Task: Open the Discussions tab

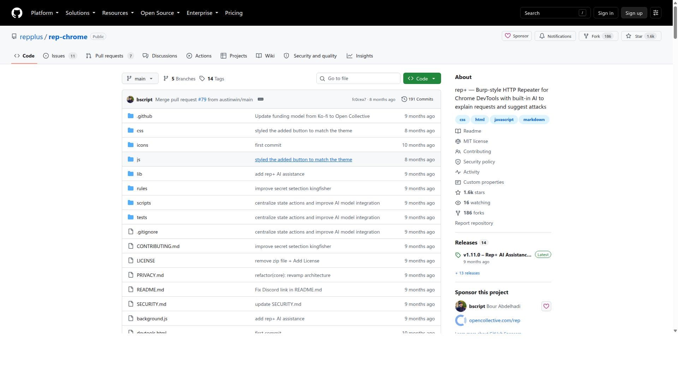Action: (160, 56)
